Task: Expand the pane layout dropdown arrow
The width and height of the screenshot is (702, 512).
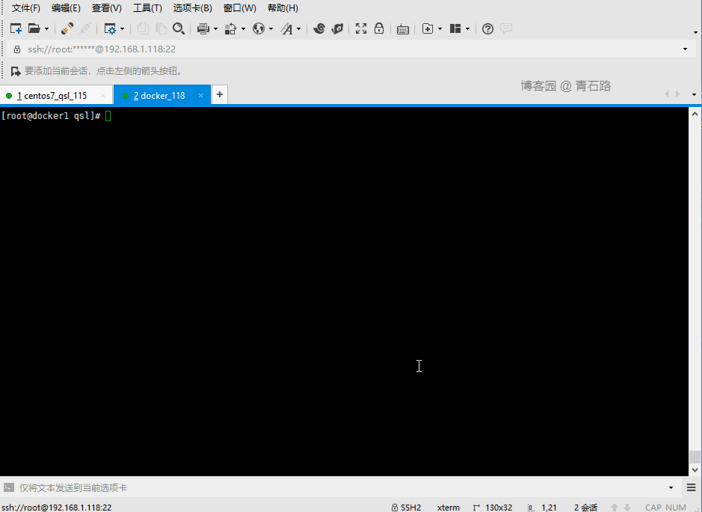Action: (x=467, y=29)
